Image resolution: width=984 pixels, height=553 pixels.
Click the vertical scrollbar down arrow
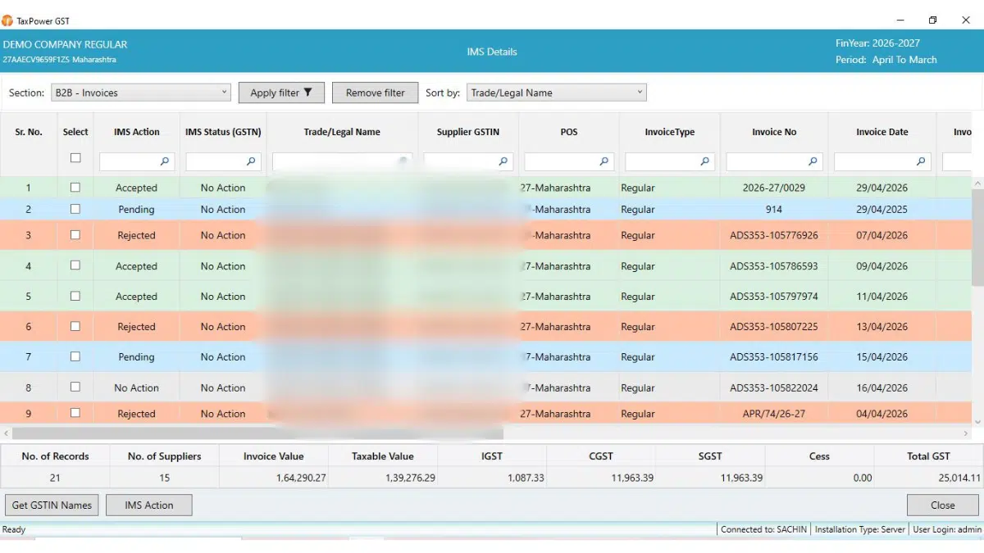[x=977, y=420]
